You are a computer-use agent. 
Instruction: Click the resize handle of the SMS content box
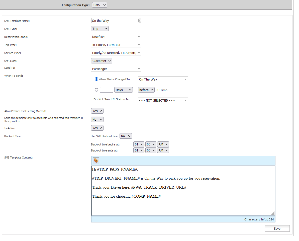(273, 213)
